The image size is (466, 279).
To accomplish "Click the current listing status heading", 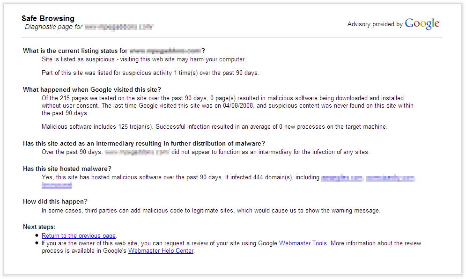I will click(x=114, y=51).
